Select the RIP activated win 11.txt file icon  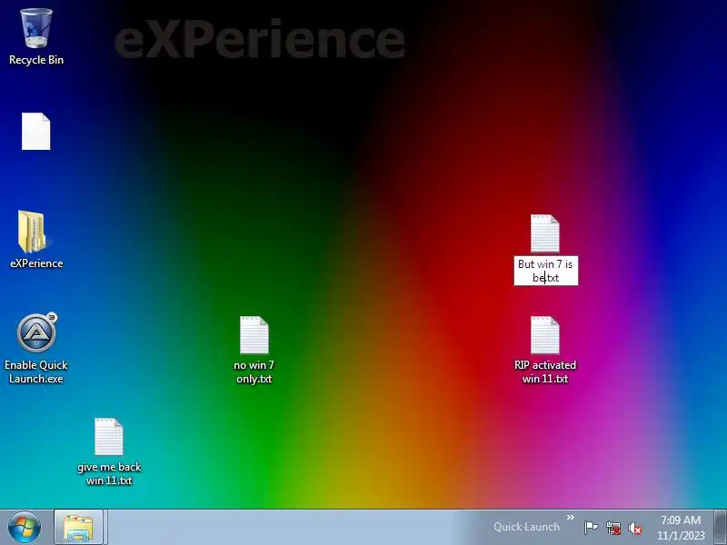[x=544, y=334]
